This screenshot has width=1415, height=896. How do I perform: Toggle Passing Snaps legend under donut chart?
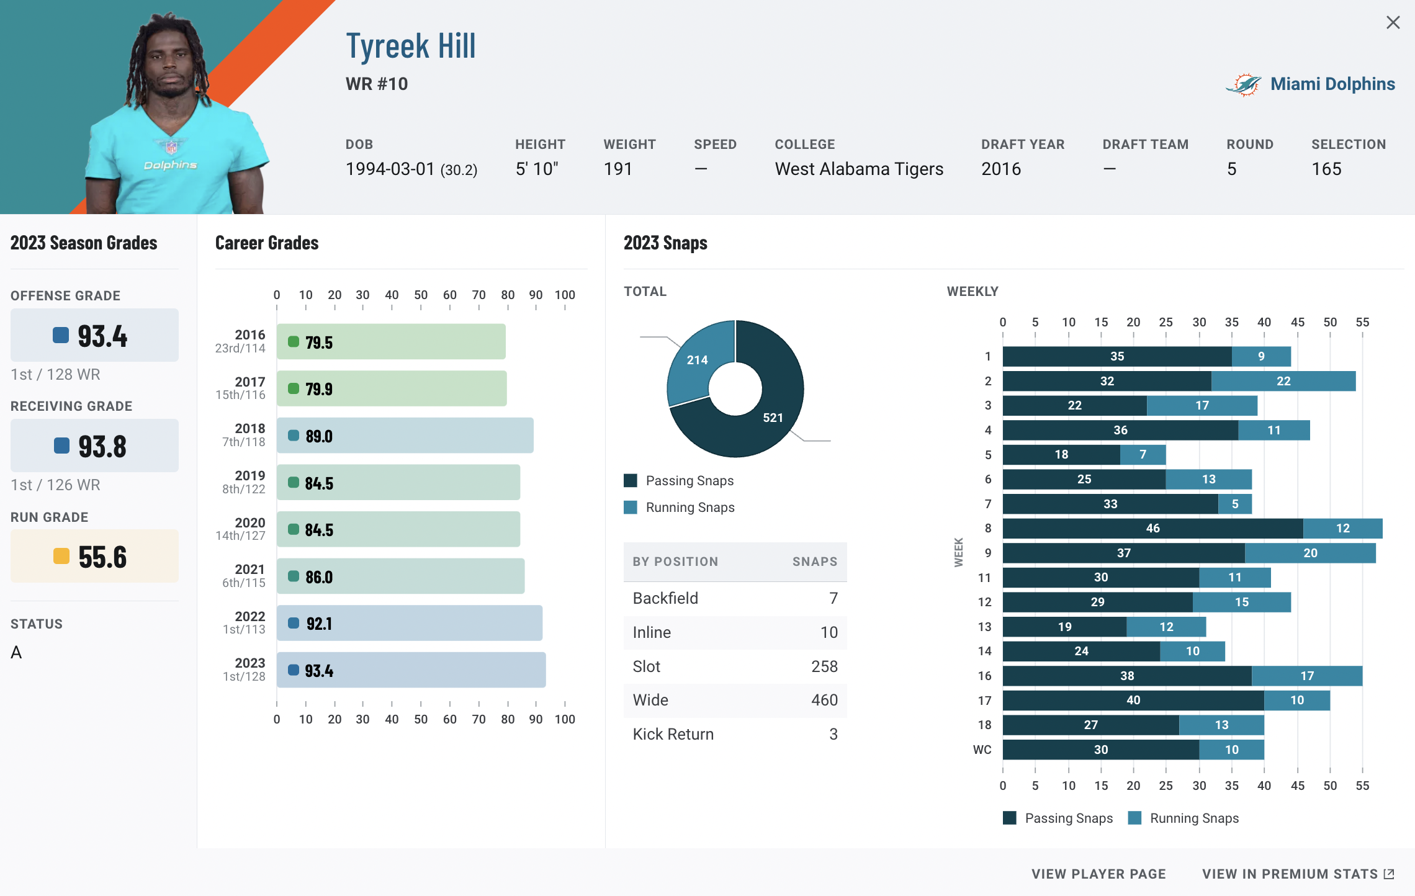tap(689, 481)
